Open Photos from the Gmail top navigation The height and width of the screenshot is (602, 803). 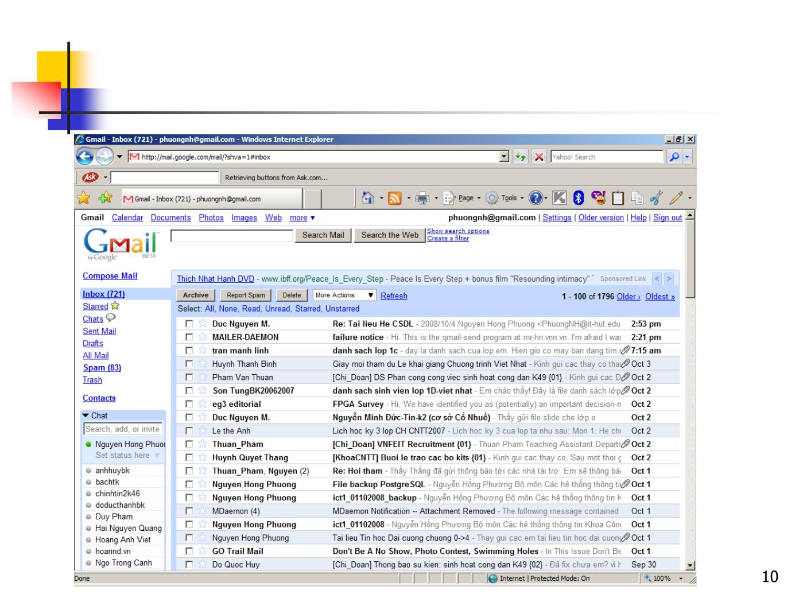[211, 218]
